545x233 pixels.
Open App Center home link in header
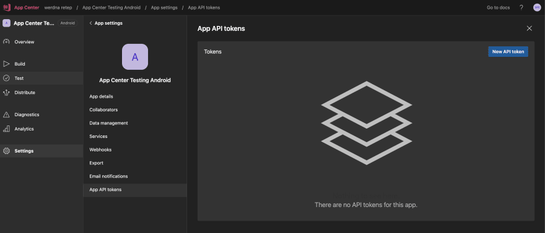pyautogui.click(x=27, y=7)
